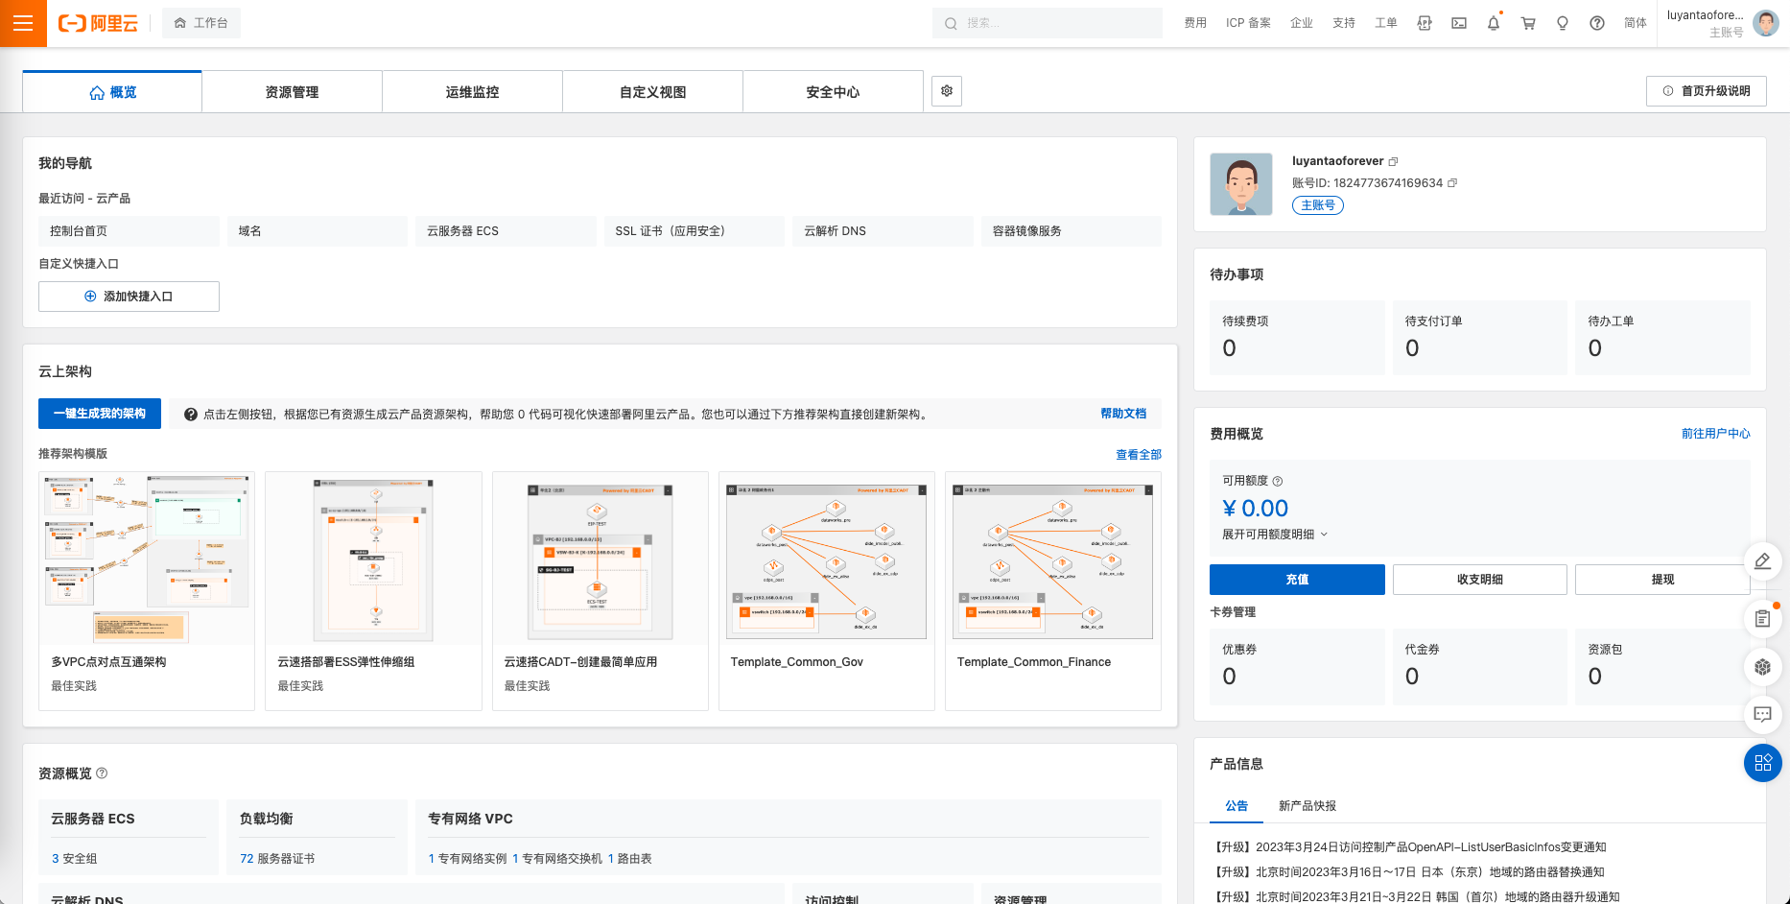Image resolution: width=1790 pixels, height=904 pixels.
Task: Switch to the 概览 tab
Action: 112,92
